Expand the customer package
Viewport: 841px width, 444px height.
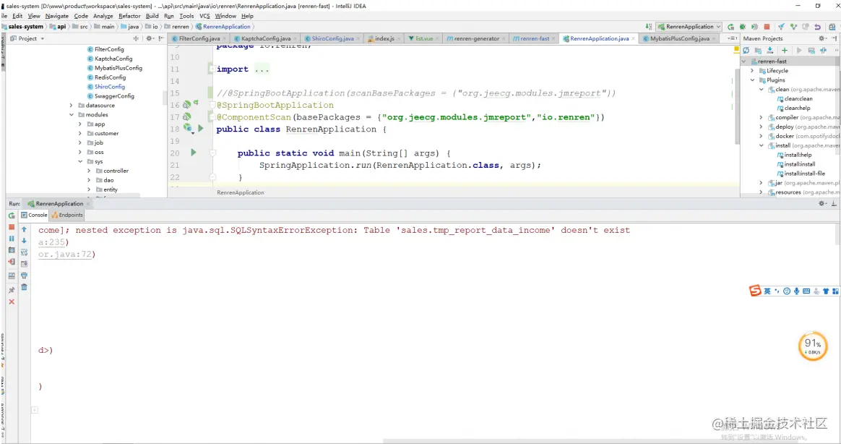pyautogui.click(x=80, y=133)
